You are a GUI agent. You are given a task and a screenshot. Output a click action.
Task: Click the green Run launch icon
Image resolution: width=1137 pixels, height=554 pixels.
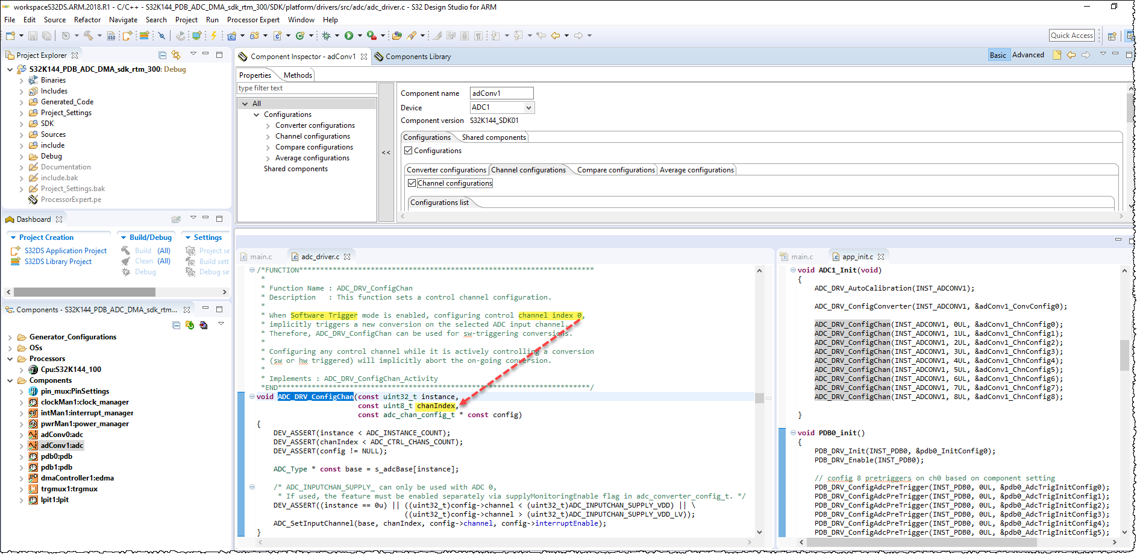348,36
